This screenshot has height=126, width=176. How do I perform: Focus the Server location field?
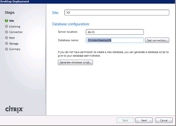(x=115, y=32)
